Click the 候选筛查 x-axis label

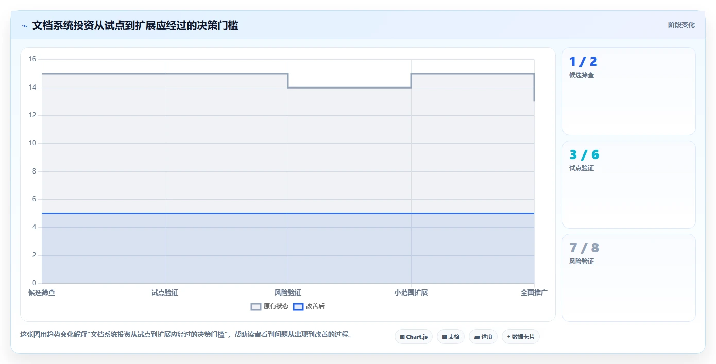[x=42, y=292]
